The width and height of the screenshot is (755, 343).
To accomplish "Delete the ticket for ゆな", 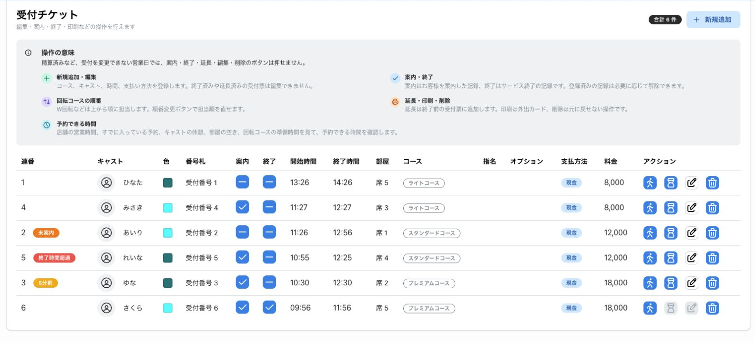I will pos(713,283).
